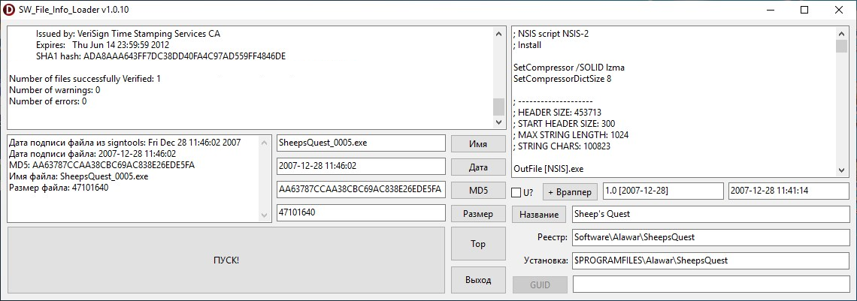Screen dimensions: 857x301
Task: Click the MD5 hash input field
Action: [362, 190]
